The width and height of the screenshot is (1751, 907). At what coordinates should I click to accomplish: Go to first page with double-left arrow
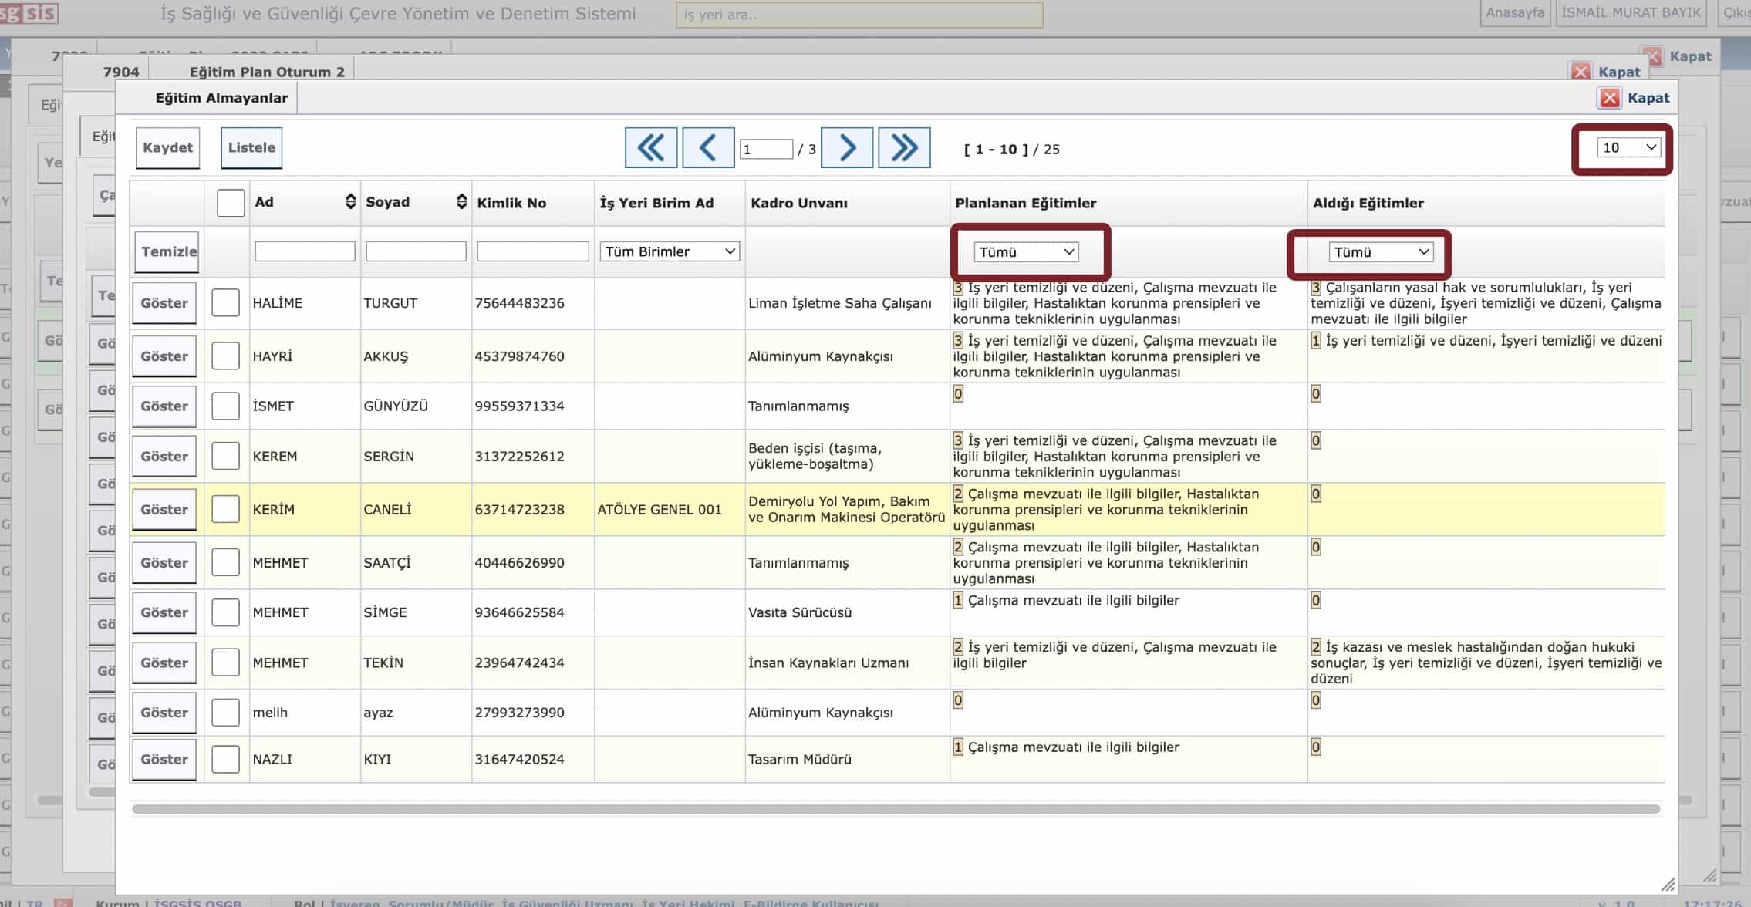point(651,147)
